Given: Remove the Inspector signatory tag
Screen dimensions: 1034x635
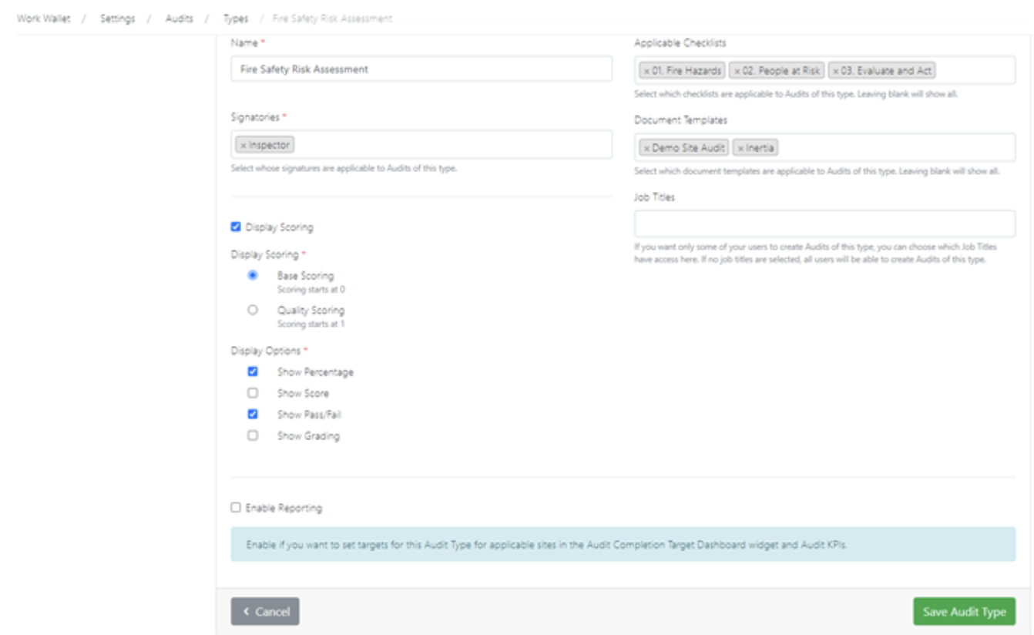Looking at the screenshot, I should [244, 143].
